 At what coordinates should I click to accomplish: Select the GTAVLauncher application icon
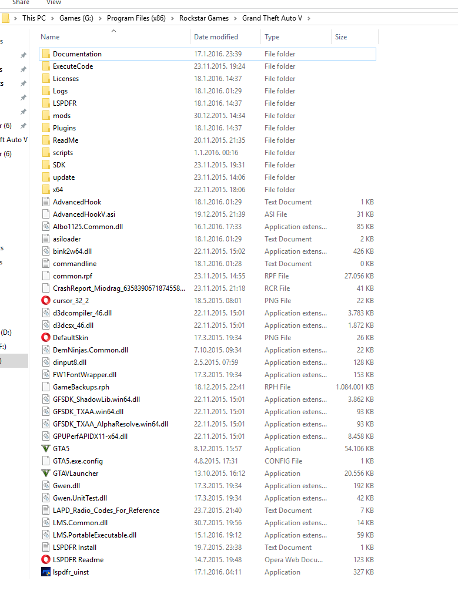[46, 474]
